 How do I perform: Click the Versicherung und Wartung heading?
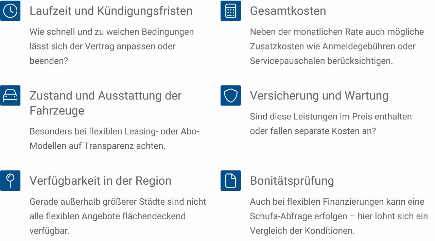(x=319, y=96)
